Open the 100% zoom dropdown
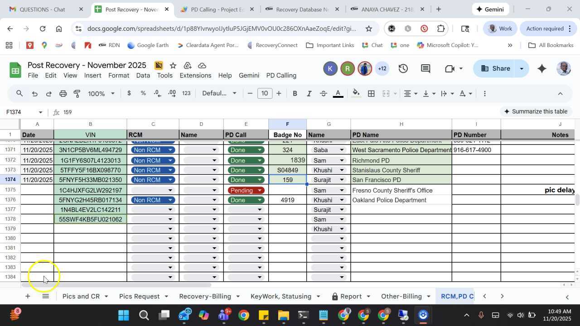Viewport: 580px width, 326px height. [x=101, y=94]
